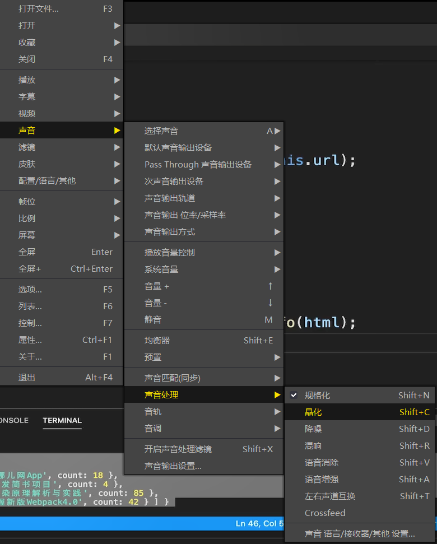Open the 帧位 submenu
Screen dimensions: 437x544
tap(62, 201)
